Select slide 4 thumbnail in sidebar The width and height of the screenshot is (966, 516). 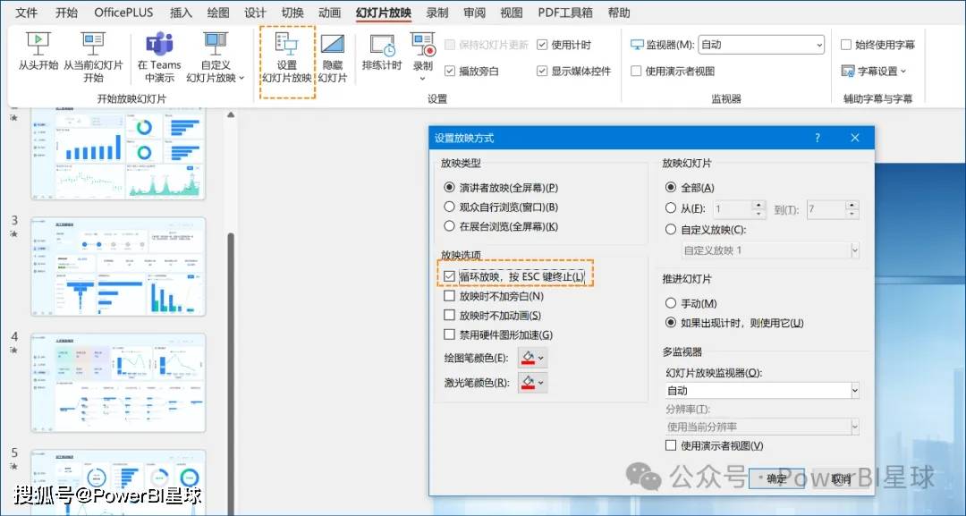point(117,383)
